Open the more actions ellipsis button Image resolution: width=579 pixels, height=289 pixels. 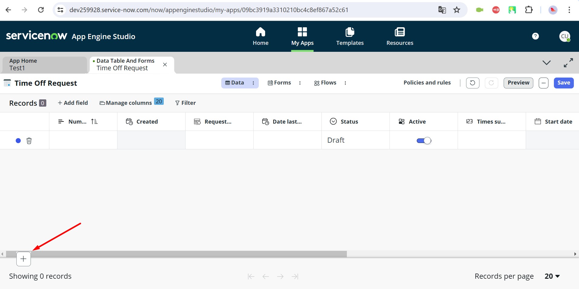pyautogui.click(x=544, y=83)
